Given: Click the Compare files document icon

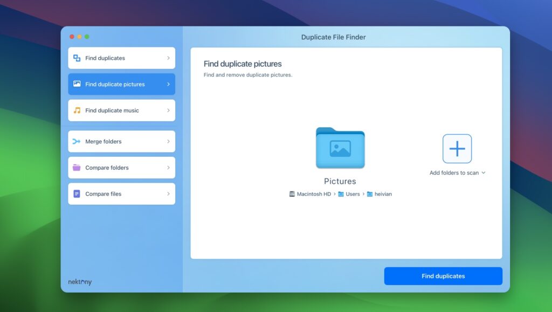Looking at the screenshot, I should click(77, 193).
